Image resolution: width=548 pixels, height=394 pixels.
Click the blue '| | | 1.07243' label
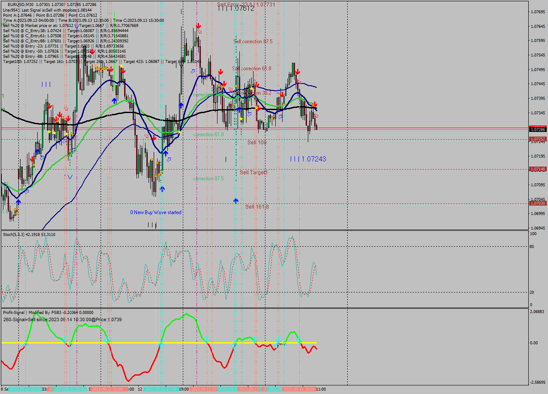[x=308, y=159]
